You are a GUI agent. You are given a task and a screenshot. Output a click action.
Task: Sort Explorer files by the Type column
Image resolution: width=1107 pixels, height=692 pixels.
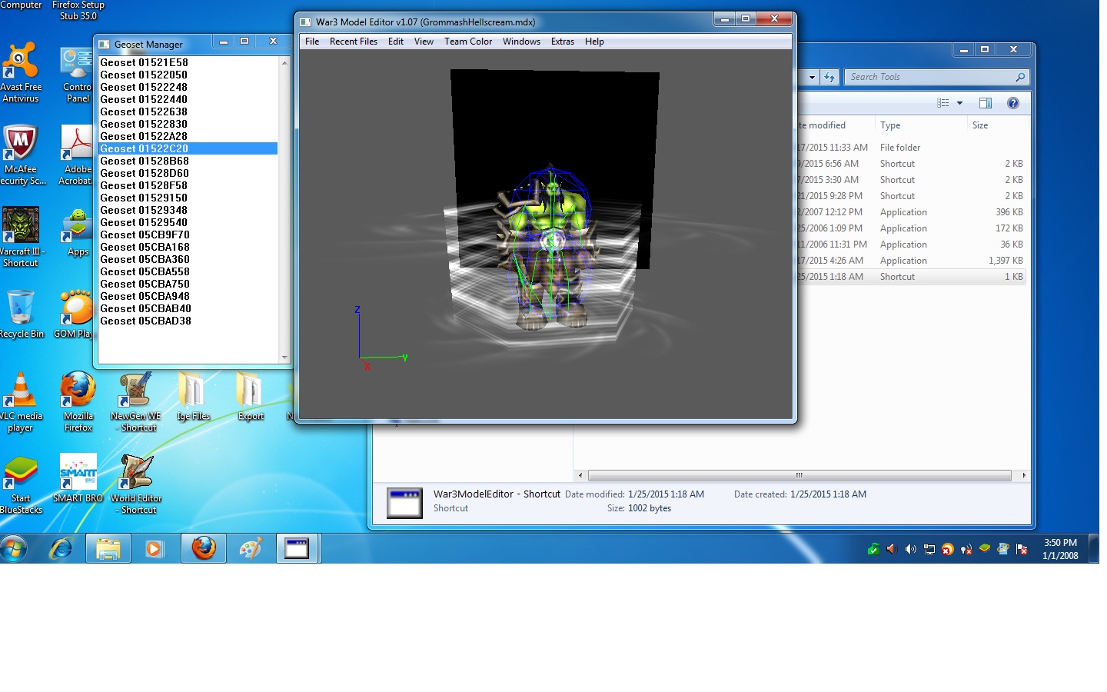click(920, 125)
